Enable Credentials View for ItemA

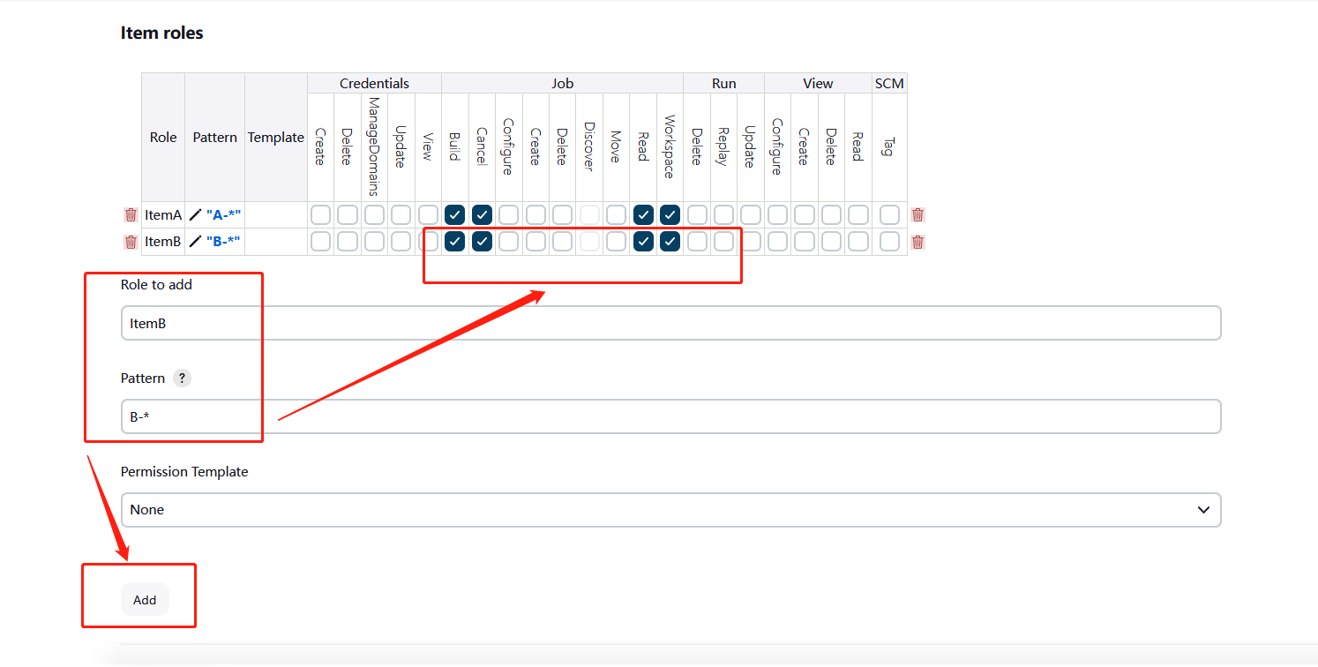428,214
